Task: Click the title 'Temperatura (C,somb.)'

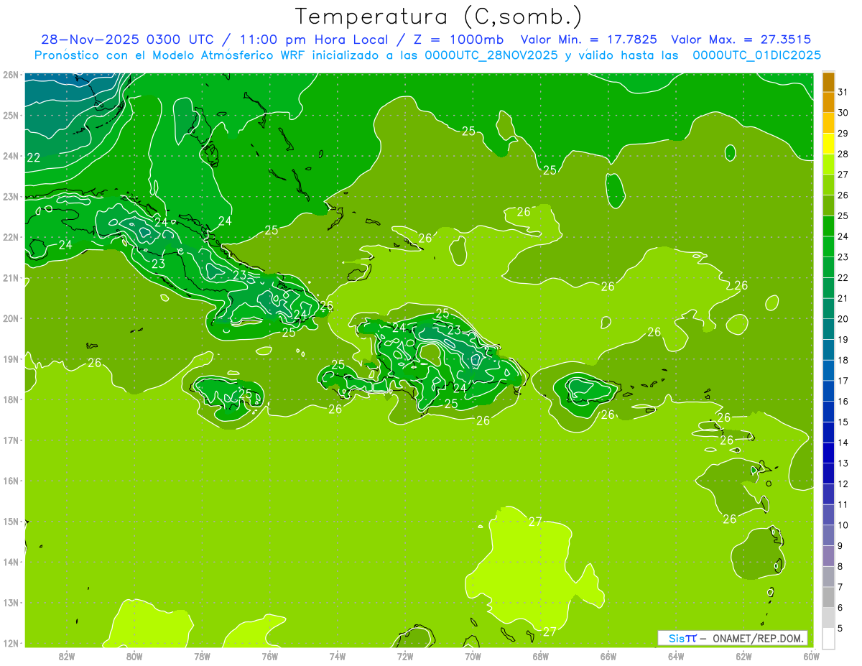Action: [439, 17]
